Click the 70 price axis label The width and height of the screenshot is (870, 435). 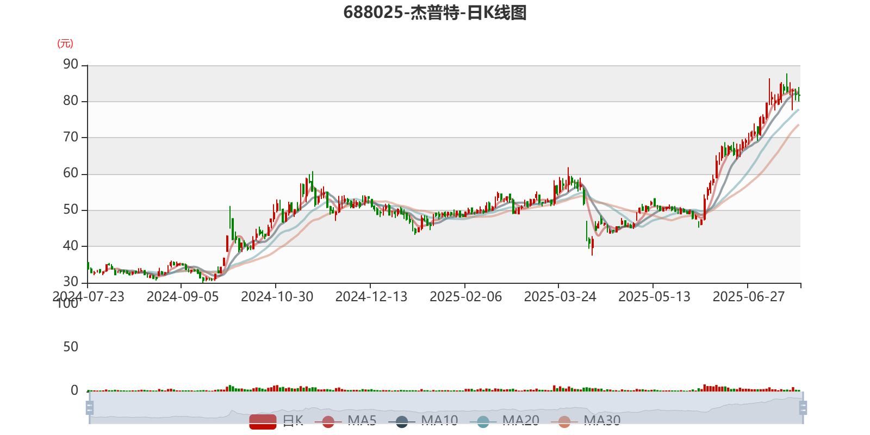pos(71,137)
